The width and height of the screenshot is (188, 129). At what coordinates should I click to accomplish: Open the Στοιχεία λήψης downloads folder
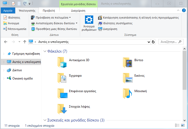click(62, 109)
